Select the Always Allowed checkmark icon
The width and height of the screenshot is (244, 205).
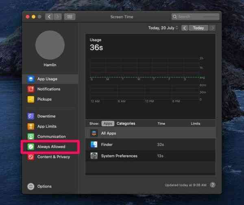pyautogui.click(x=31, y=147)
